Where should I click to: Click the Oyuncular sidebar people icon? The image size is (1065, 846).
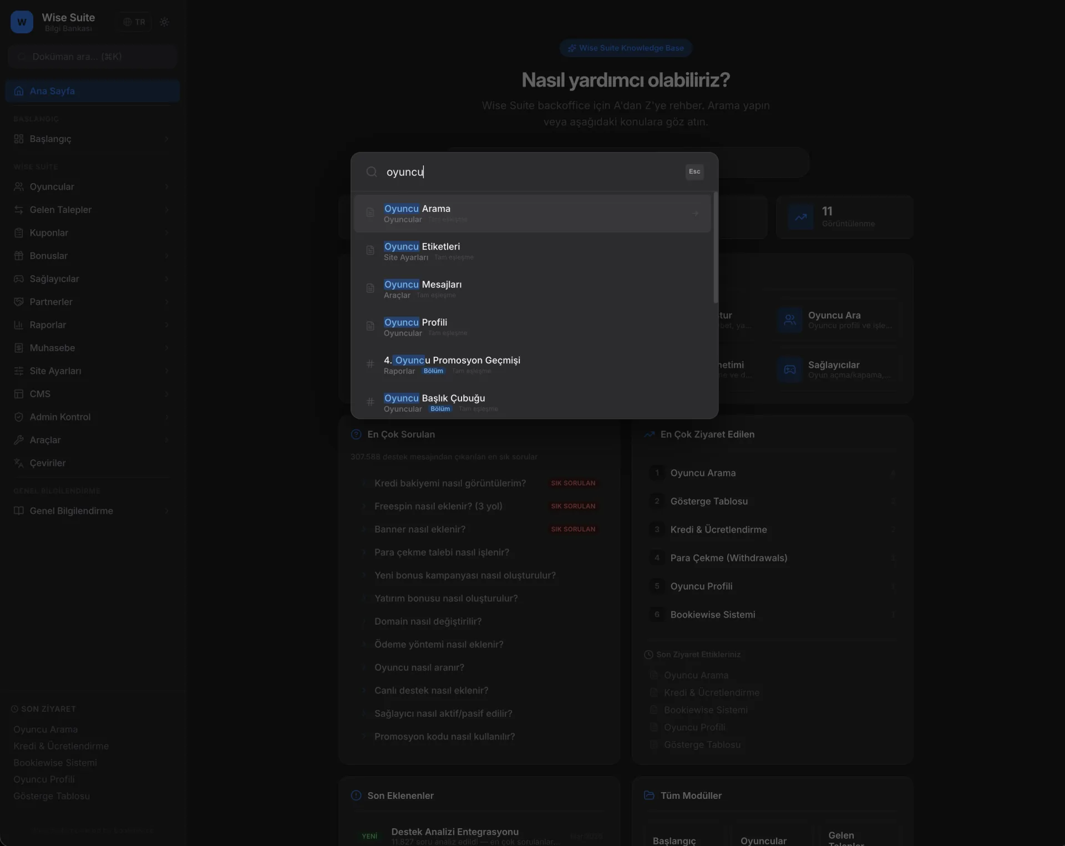point(19,187)
